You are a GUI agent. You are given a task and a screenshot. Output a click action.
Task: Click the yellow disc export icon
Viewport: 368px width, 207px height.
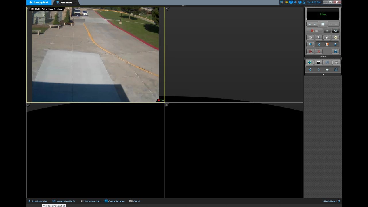click(336, 37)
